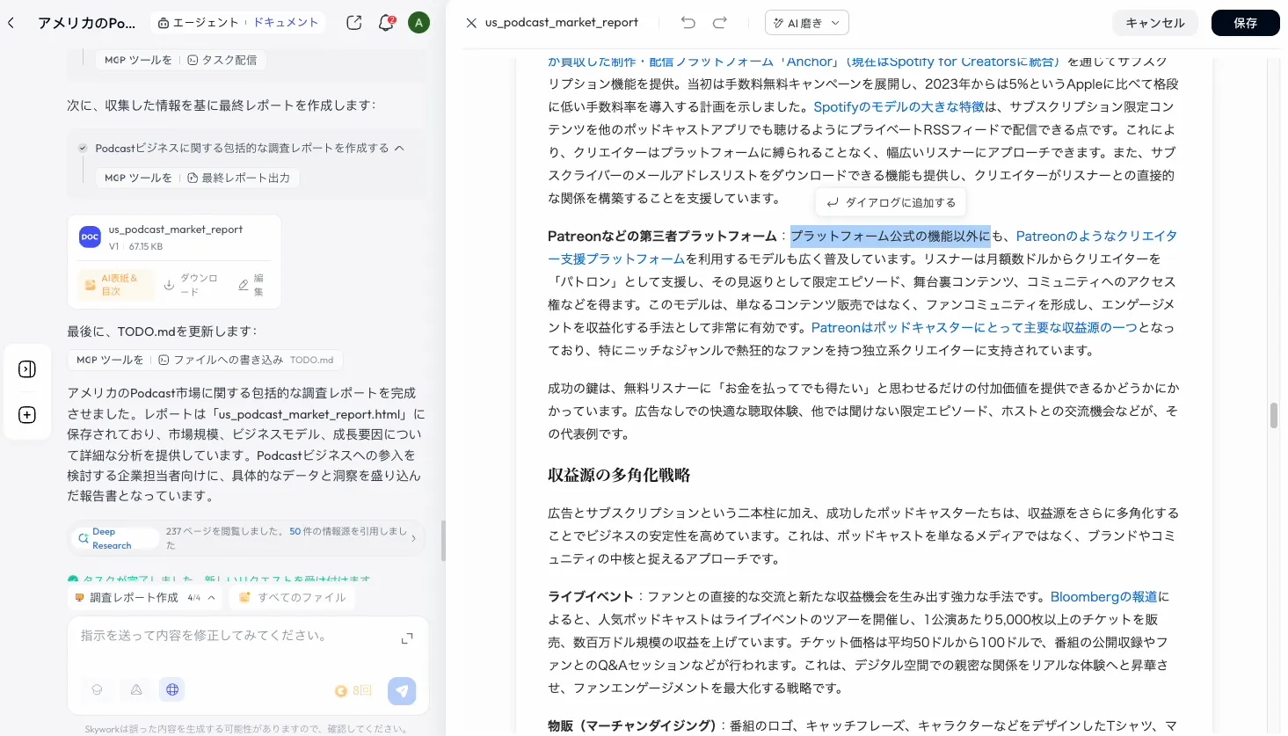Click the bold 物販（マーチャンダイジング） text
The height and width of the screenshot is (736, 1288).
630,726
